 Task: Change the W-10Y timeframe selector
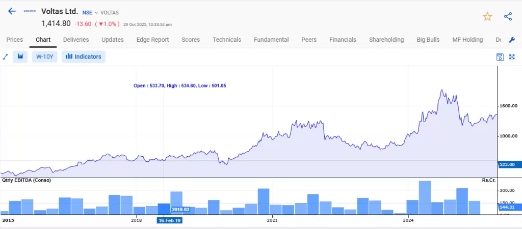[45, 56]
